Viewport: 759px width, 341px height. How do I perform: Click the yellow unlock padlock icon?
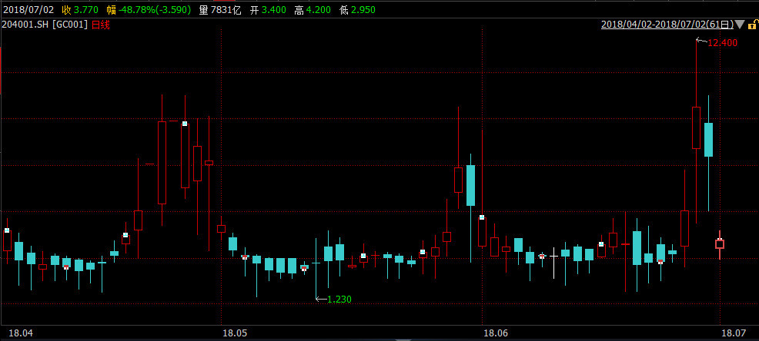(x=753, y=24)
